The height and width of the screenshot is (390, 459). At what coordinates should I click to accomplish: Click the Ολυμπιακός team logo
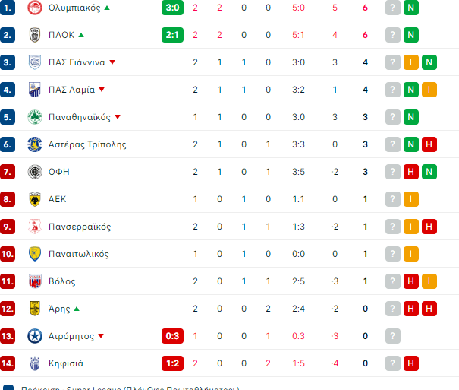(34, 8)
